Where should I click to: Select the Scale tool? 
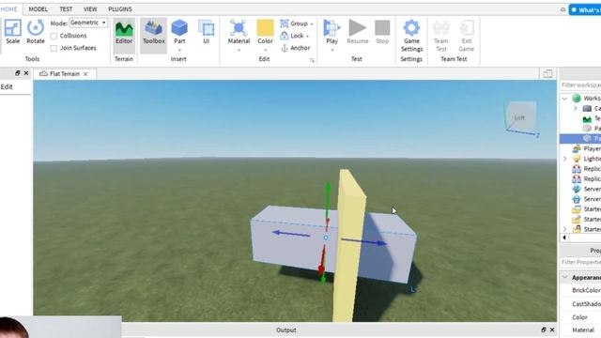pos(12,32)
